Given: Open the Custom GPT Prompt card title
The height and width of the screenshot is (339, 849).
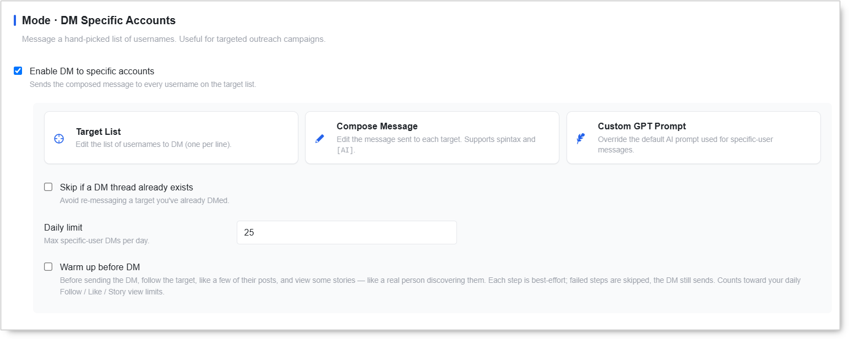Looking at the screenshot, I should pyautogui.click(x=642, y=127).
